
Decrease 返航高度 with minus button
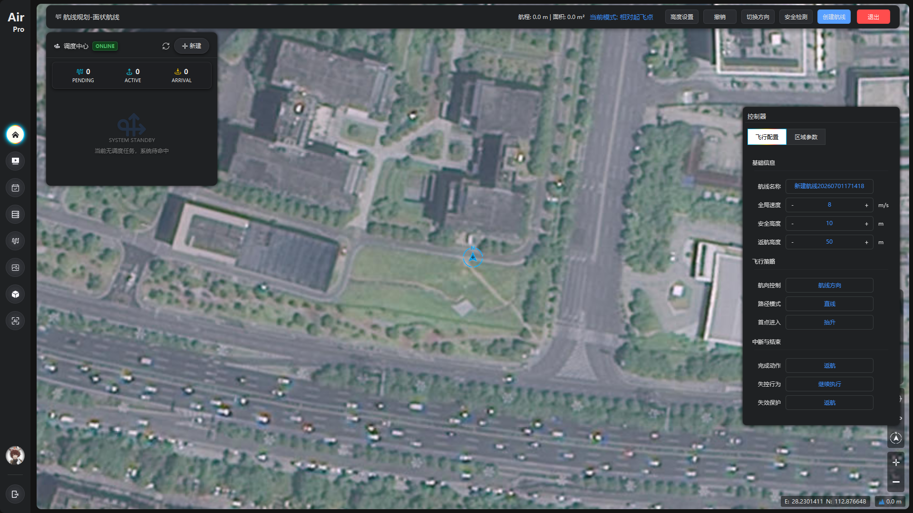[793, 242]
